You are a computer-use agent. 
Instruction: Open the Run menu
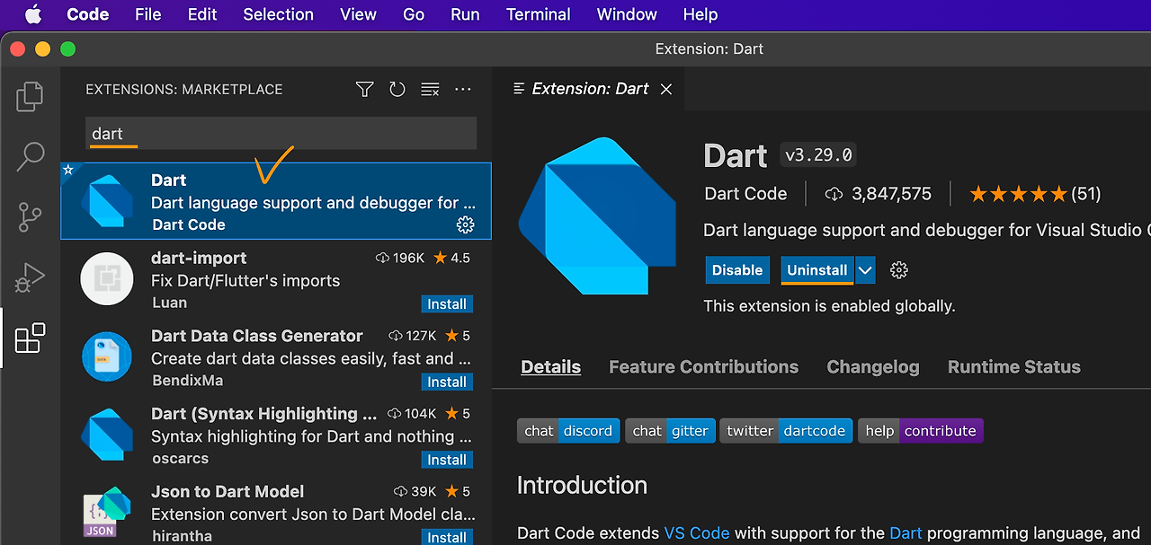click(465, 14)
